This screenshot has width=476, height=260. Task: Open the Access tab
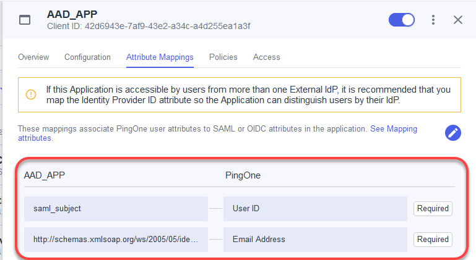coord(266,57)
